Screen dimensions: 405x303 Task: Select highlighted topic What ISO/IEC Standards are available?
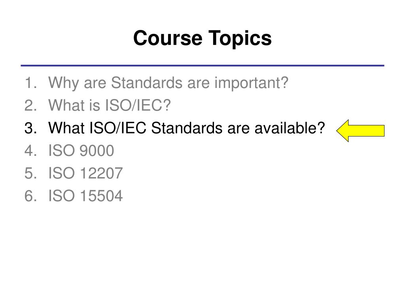click(x=187, y=128)
